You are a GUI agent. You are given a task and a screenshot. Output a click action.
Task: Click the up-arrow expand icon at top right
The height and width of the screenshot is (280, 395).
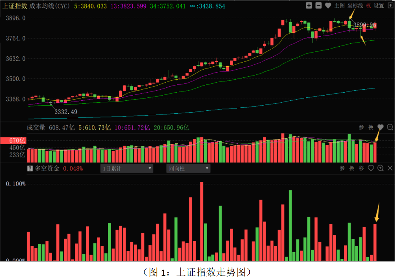(x=390, y=6)
